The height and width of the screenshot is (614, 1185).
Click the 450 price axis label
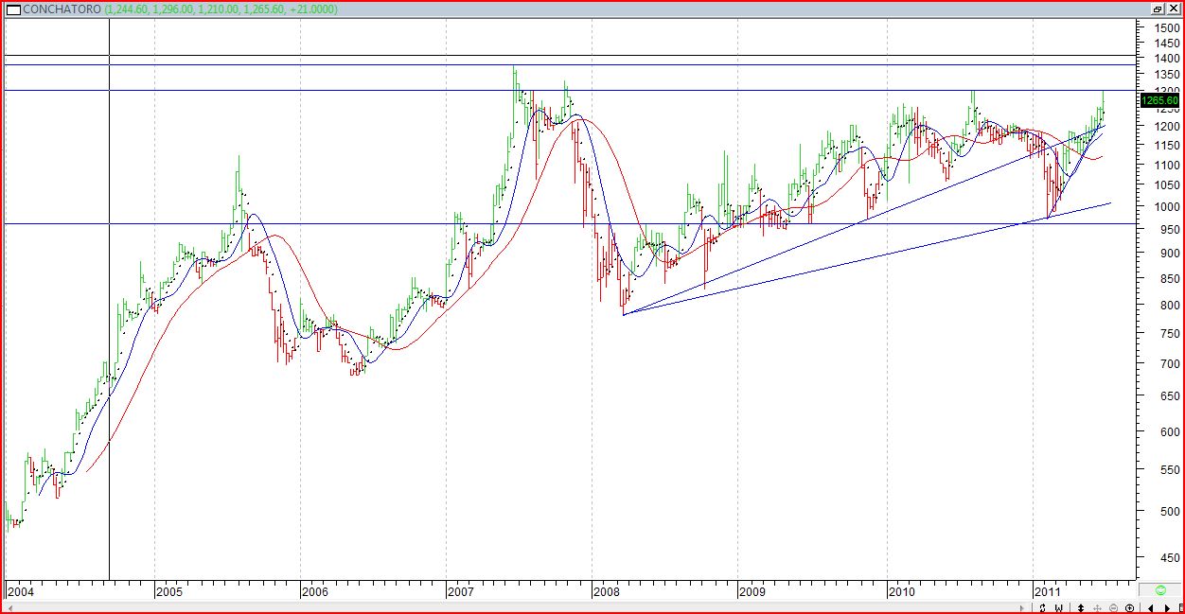(1169, 557)
